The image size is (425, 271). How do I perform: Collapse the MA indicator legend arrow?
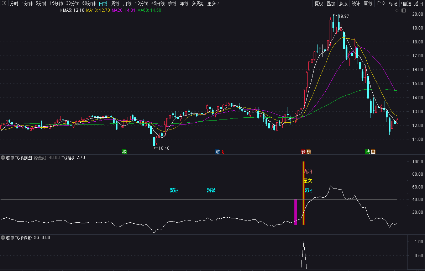click(x=61, y=10)
